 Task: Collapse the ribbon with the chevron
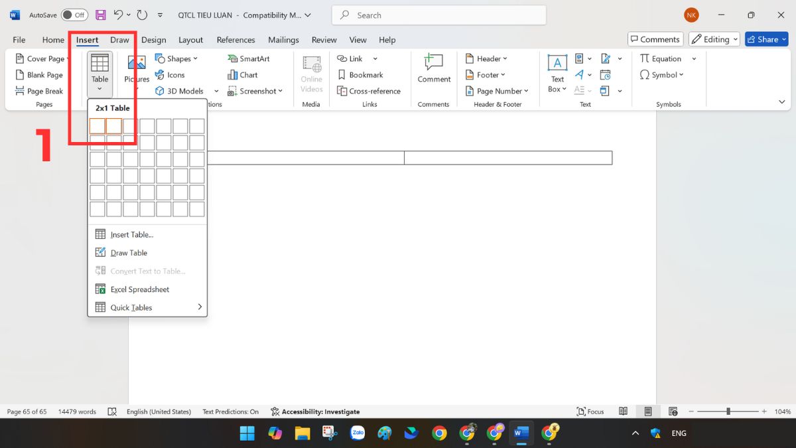tap(782, 102)
